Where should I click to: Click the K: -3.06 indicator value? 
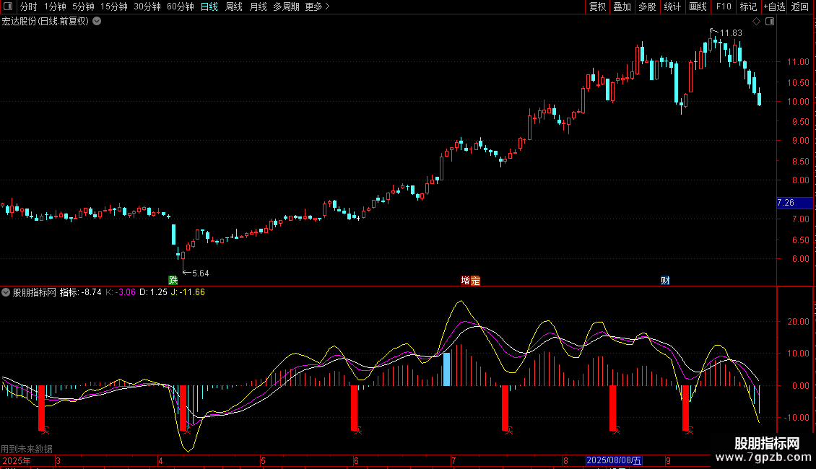click(x=120, y=292)
